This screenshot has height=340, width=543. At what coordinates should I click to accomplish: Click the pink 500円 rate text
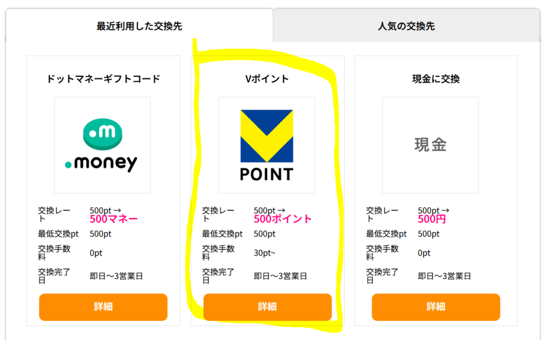coord(432,219)
